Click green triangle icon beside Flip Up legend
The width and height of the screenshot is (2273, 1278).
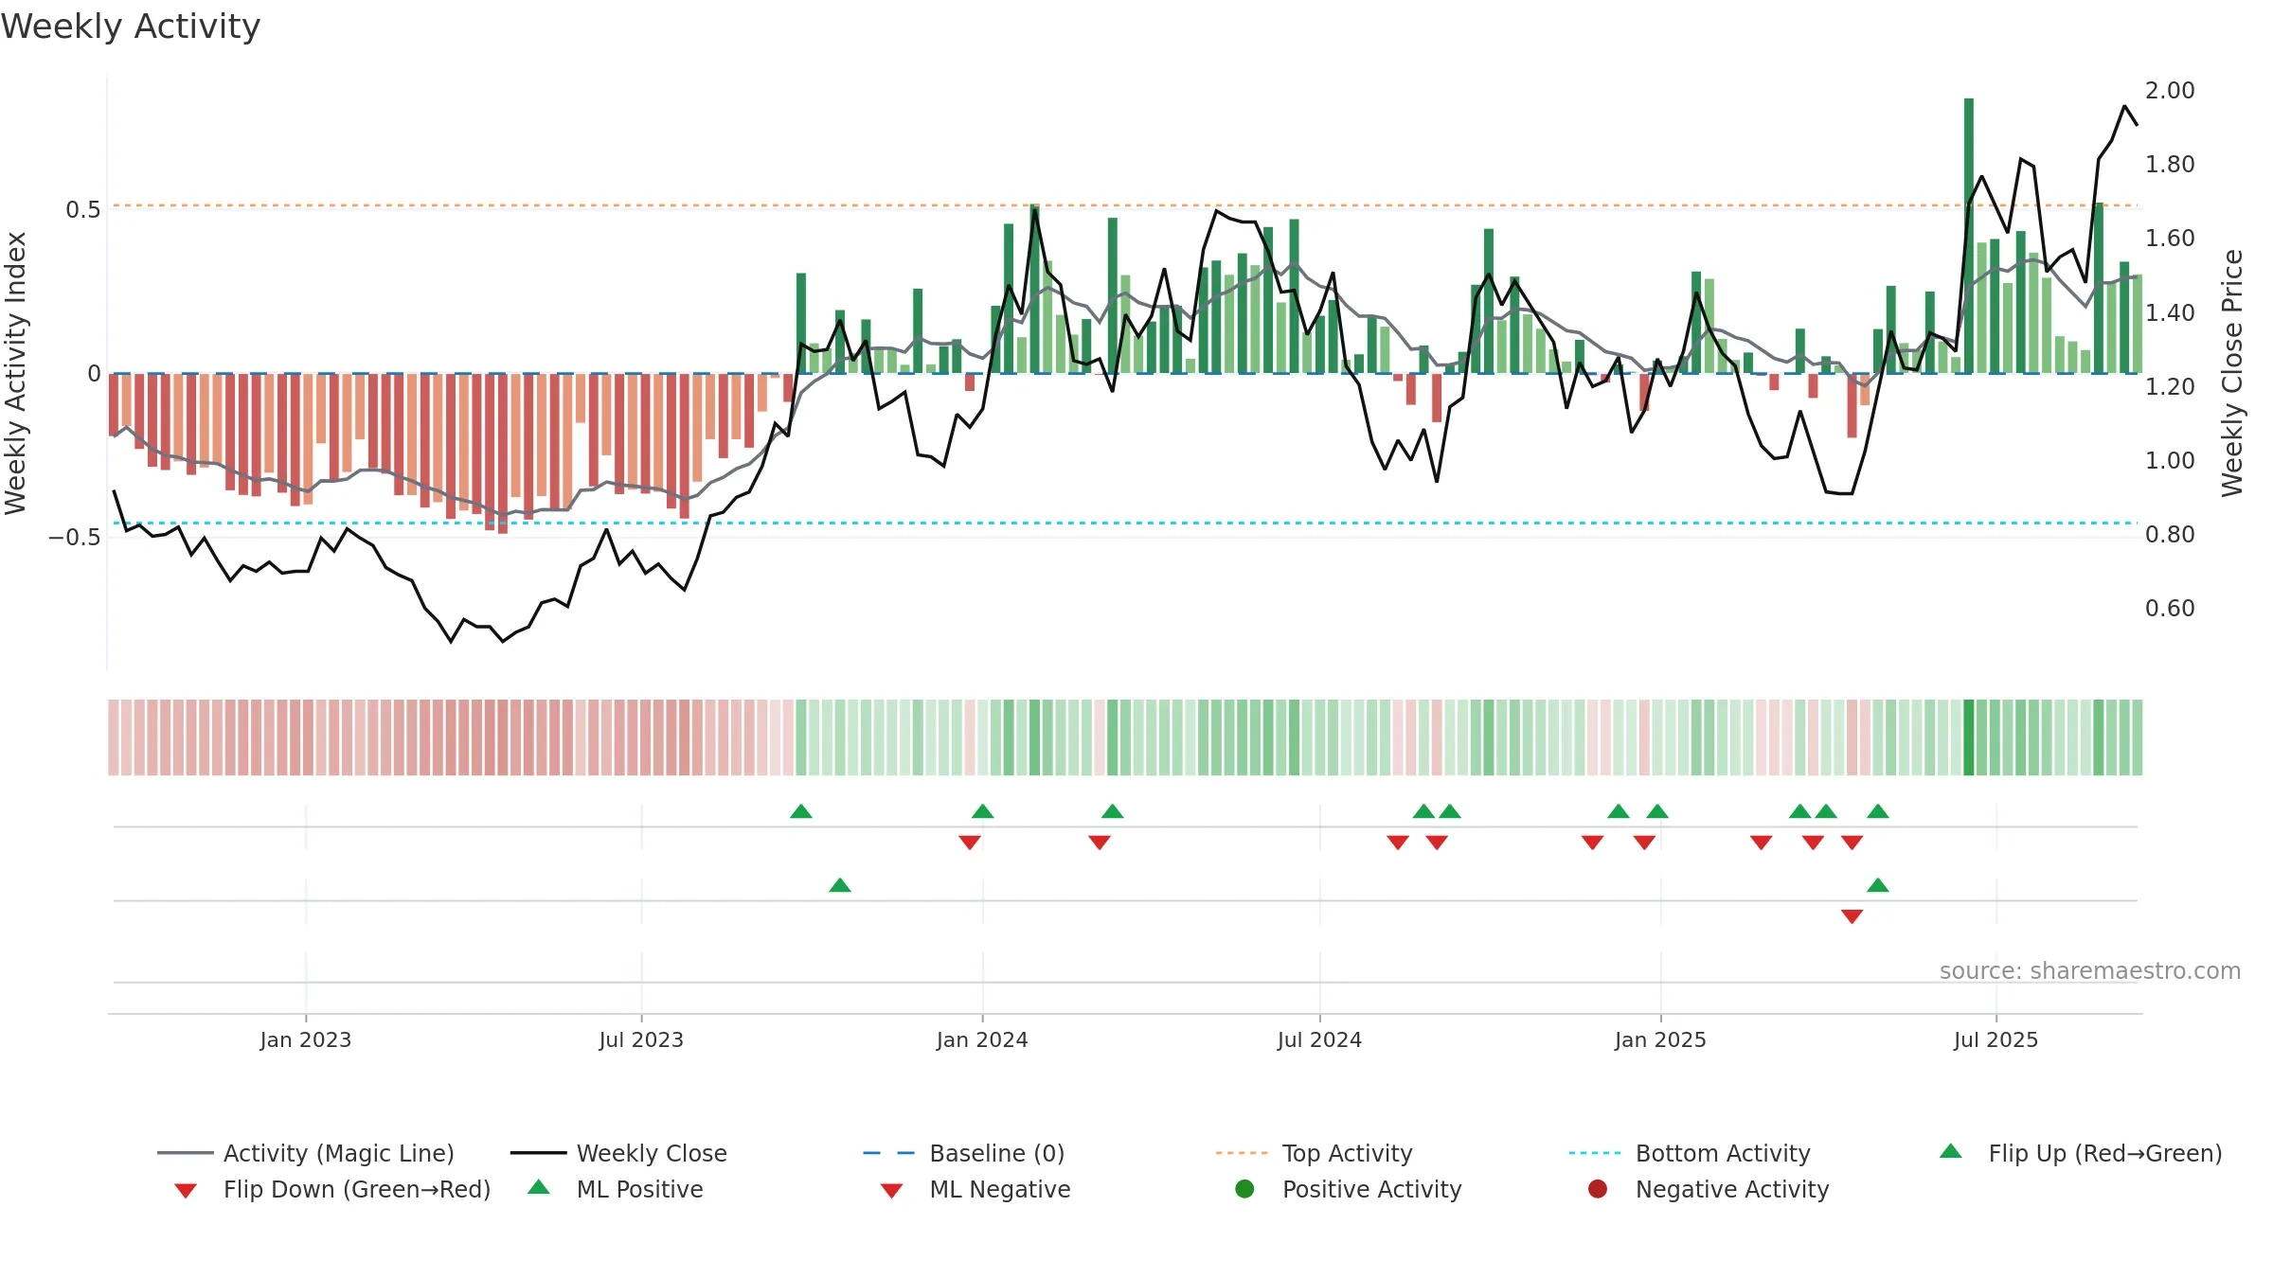coord(1951,1151)
